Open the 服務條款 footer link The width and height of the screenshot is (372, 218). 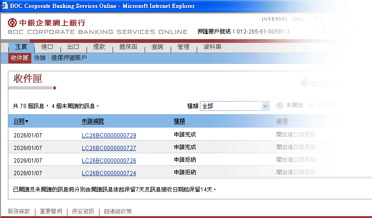point(19,211)
